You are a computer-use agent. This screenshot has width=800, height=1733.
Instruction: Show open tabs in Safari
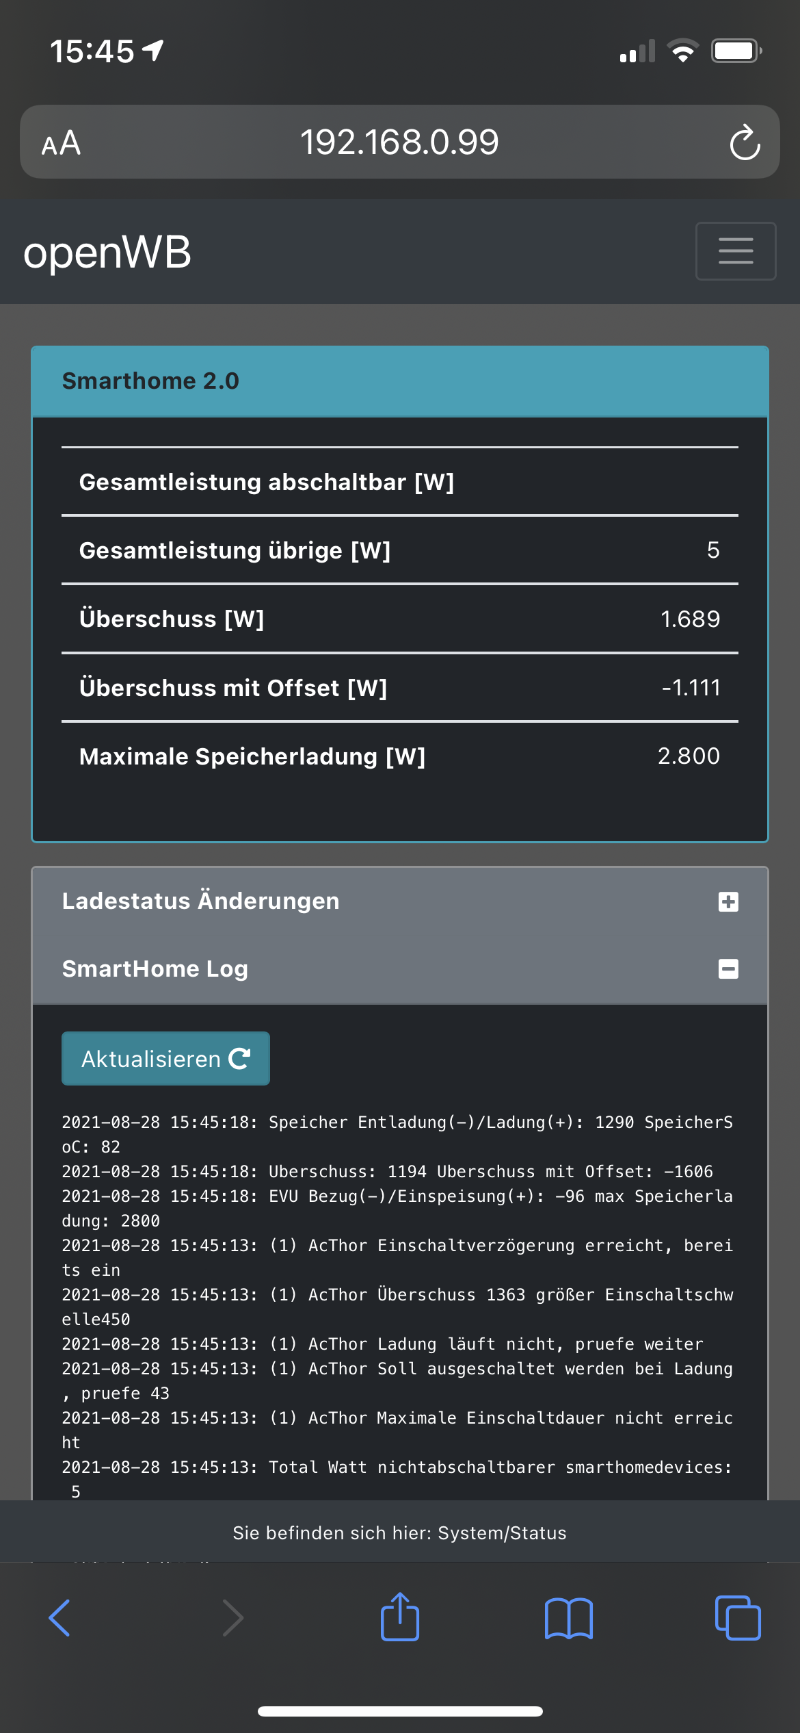pos(737,1619)
